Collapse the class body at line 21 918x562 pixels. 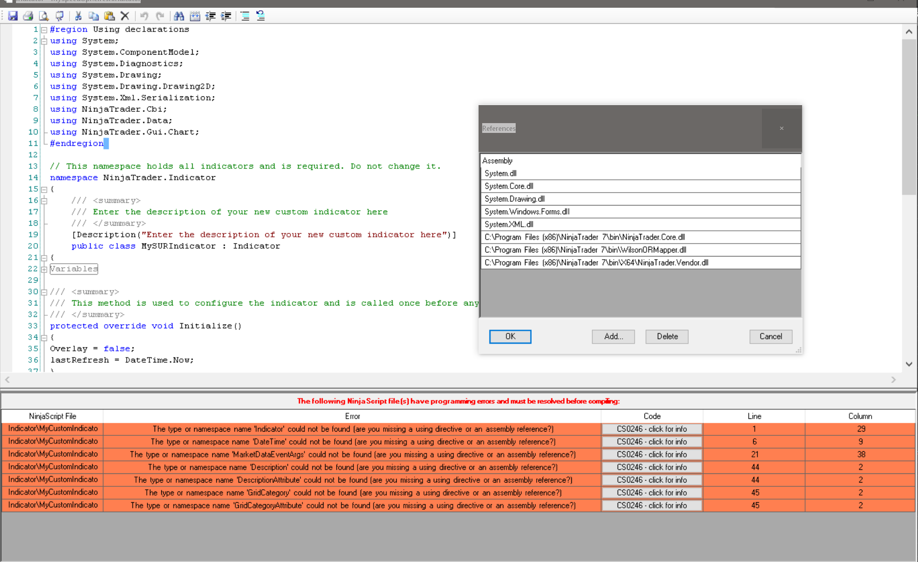coord(44,258)
